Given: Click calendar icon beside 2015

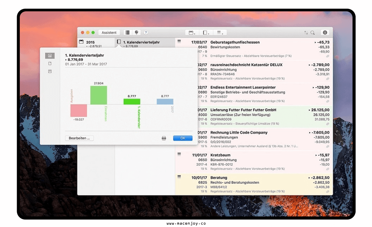Looking at the screenshot, I should (81, 42).
